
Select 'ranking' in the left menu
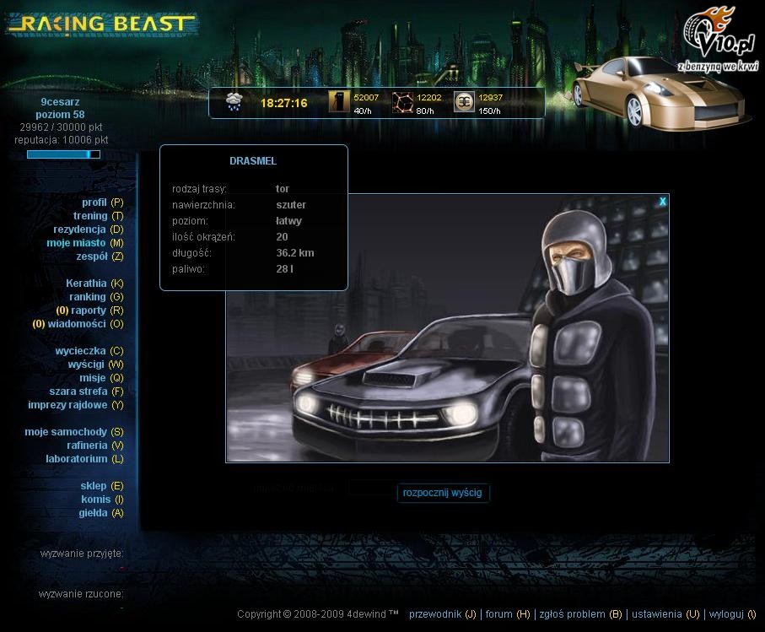point(87,297)
